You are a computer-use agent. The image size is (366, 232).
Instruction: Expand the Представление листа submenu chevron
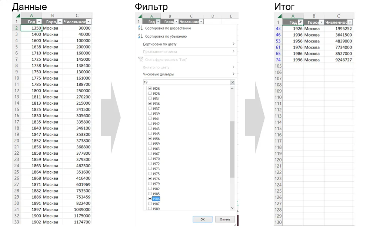pyautogui.click(x=233, y=51)
